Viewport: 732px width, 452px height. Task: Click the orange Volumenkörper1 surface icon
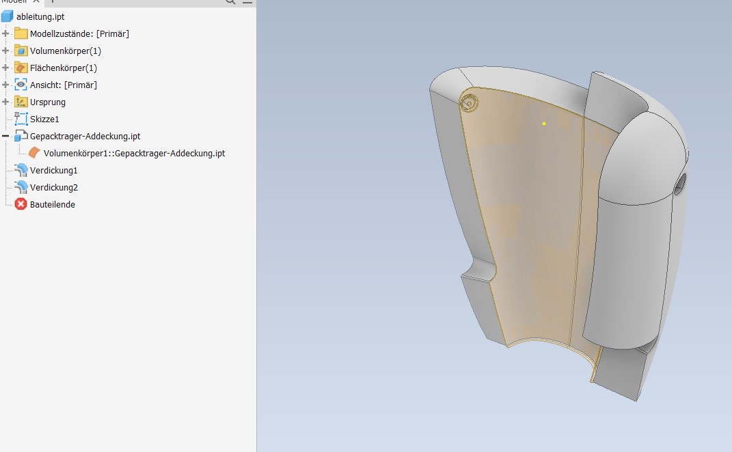(x=35, y=153)
